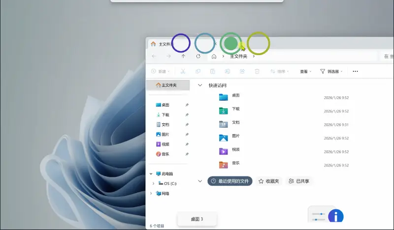394x230 pixels.
Task: Click the Share icon in toolbar
Action: (x=242, y=71)
